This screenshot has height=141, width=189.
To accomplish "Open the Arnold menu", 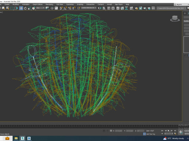I will tap(109, 4).
